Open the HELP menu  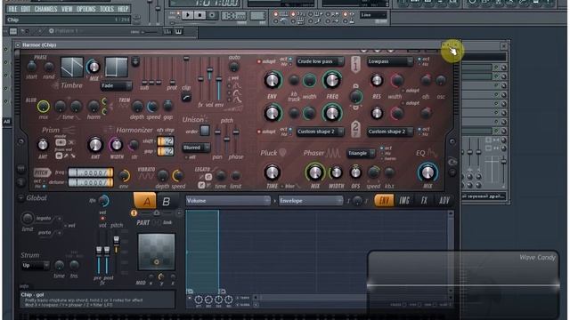123,9
